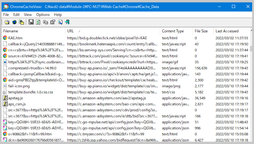Click the bs.serving-sys.com Serving URL cell
The height and width of the screenshot is (144, 254).
coord(112,50)
